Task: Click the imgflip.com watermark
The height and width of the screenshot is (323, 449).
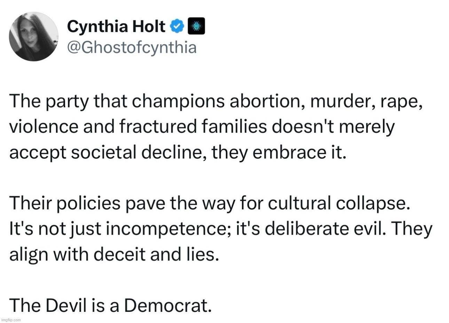Action: click(x=11, y=320)
